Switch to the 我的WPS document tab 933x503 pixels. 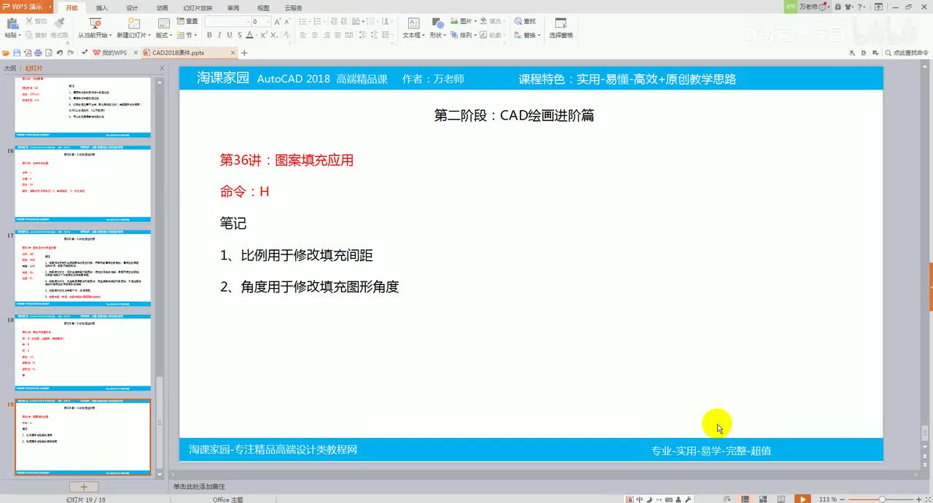click(x=109, y=52)
